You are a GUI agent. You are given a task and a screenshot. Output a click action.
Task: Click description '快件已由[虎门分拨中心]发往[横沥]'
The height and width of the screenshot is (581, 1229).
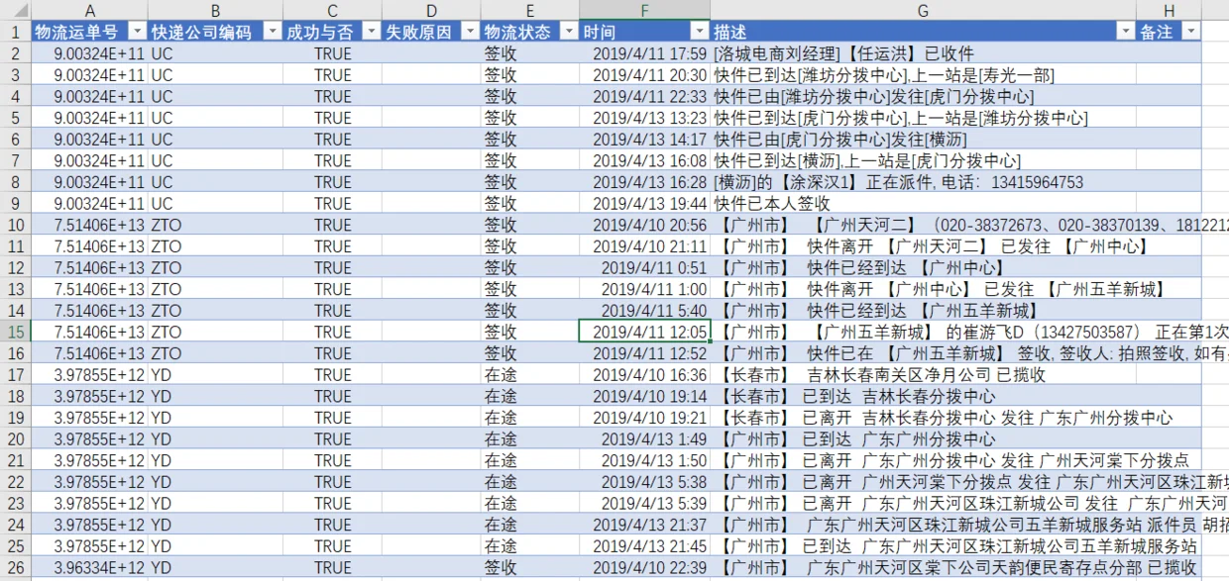[839, 139]
